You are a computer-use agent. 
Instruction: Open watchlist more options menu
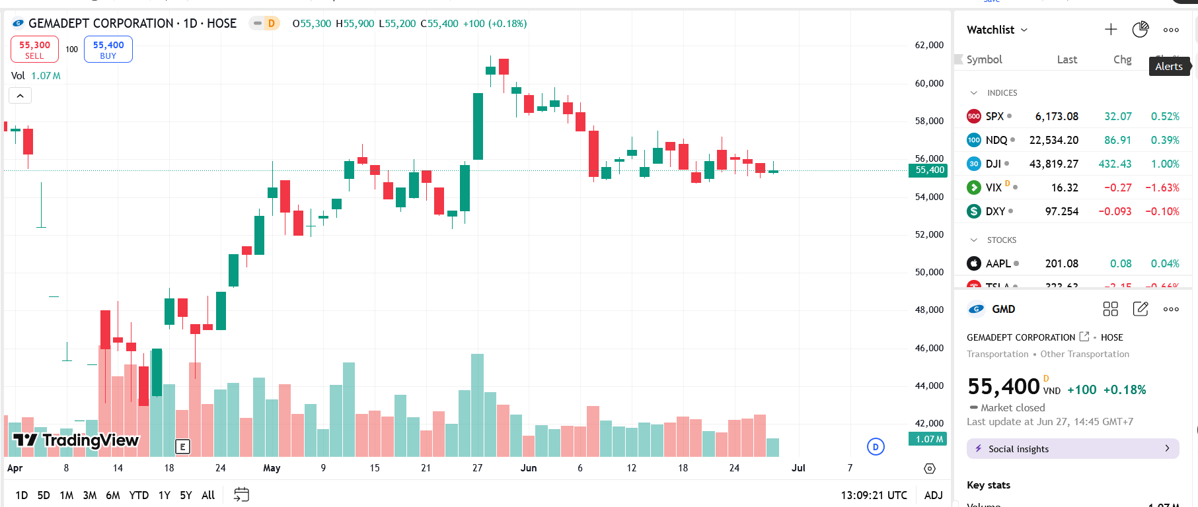coord(1171,30)
